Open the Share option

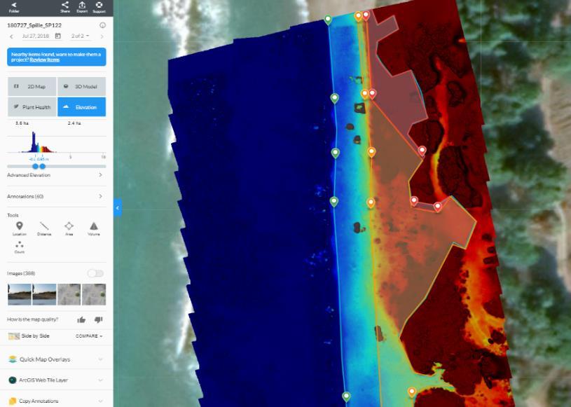pos(65,7)
